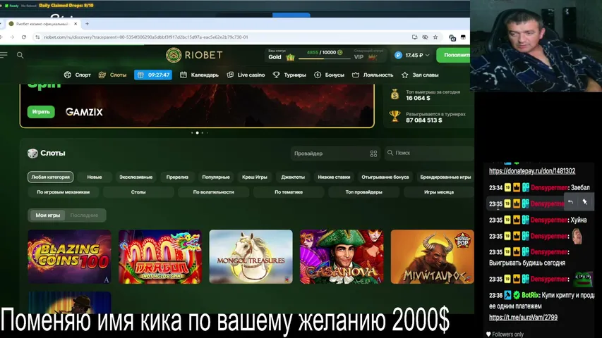The width and height of the screenshot is (602, 338).
Task: Open Календарь navigation item
Action: (199, 75)
